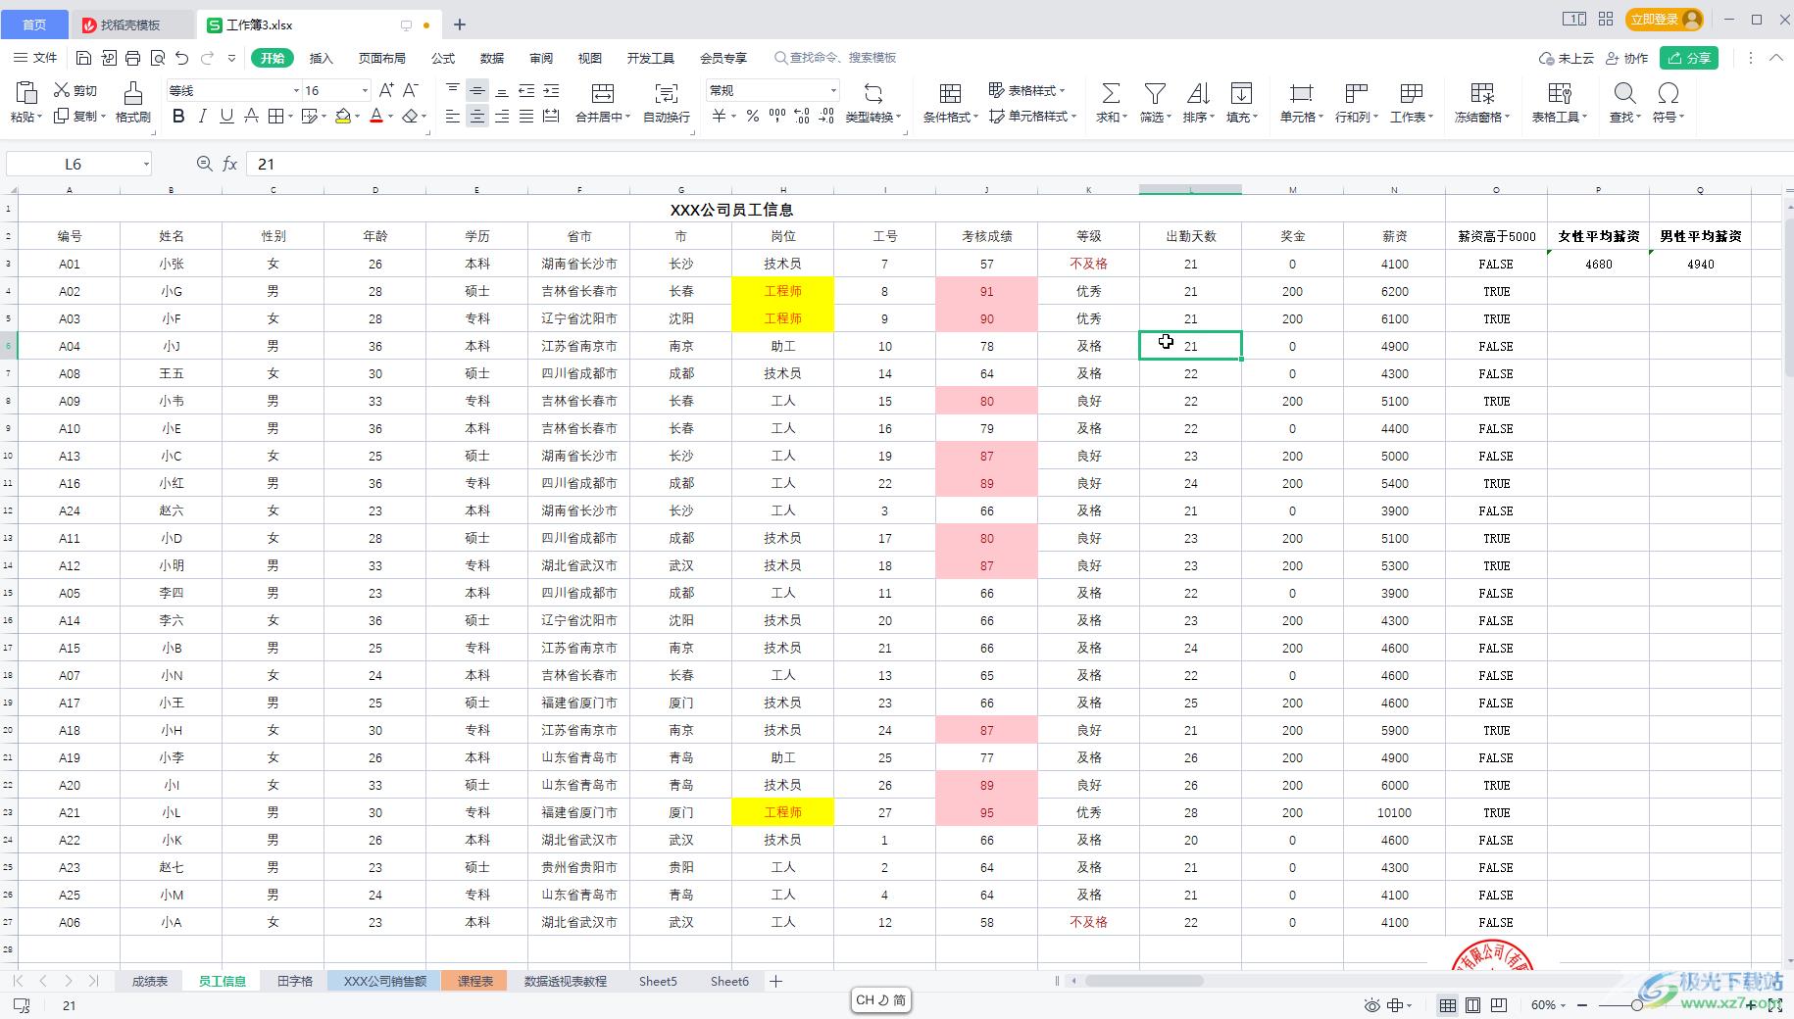Open the Data (数据) tab
This screenshot has height=1019, width=1794.
point(492,58)
